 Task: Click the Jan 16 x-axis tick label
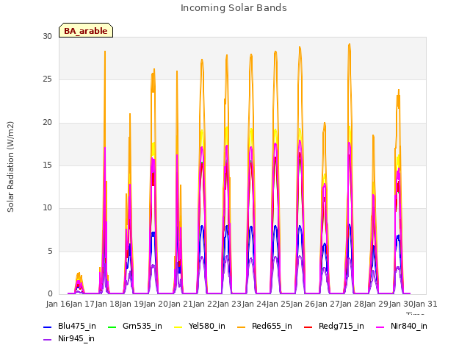pyautogui.click(x=58, y=304)
